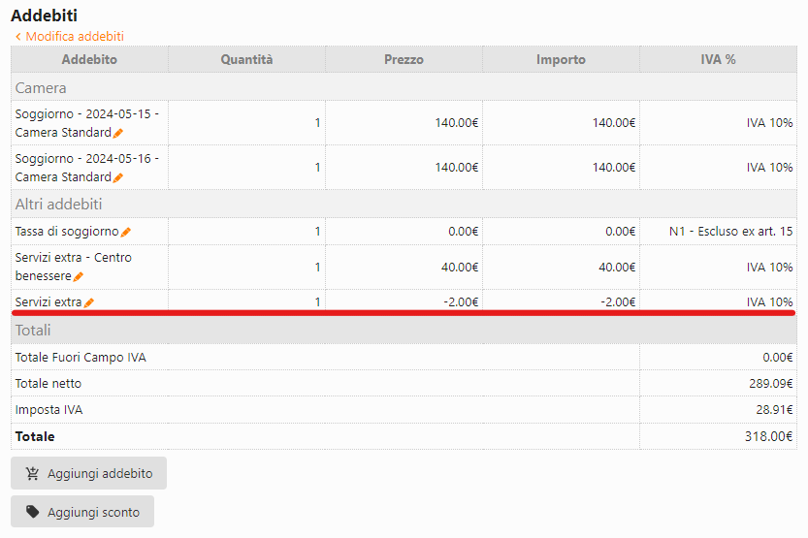The height and width of the screenshot is (538, 808).
Task: Edit the Soggiorno 2024-05-15 charge pencil icon
Action: click(x=118, y=133)
